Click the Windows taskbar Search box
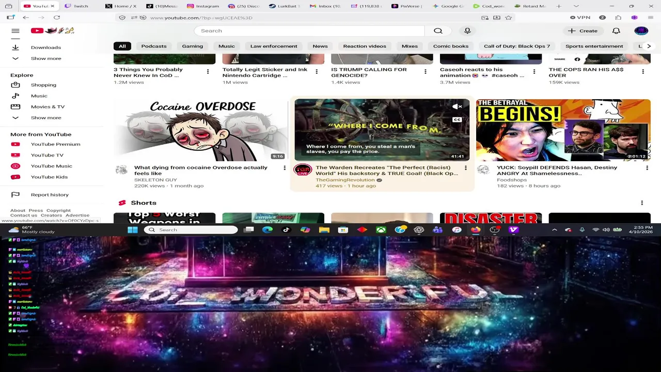 tap(191, 230)
